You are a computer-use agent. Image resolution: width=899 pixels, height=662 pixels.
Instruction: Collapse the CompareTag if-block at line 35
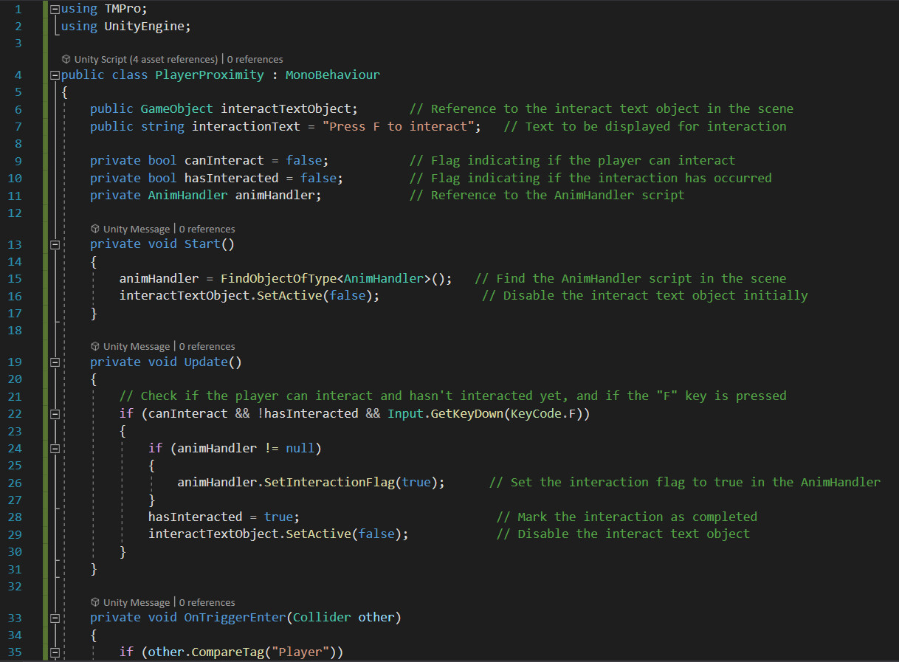click(54, 652)
